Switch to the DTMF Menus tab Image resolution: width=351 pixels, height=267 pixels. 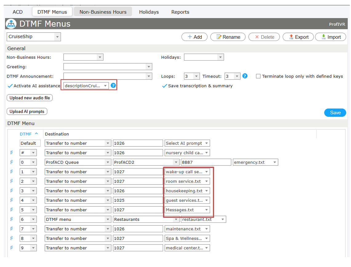[x=52, y=12]
